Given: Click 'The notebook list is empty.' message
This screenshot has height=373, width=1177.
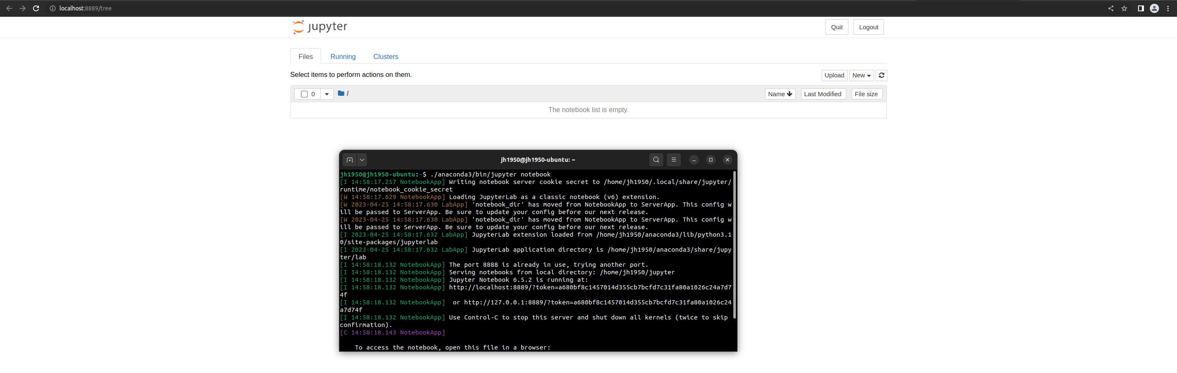Looking at the screenshot, I should pyautogui.click(x=588, y=110).
